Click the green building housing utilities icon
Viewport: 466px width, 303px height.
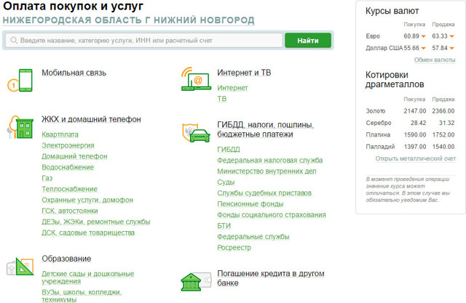coord(20,127)
